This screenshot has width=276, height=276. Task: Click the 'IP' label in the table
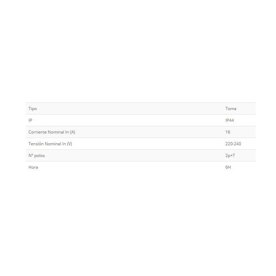(30, 120)
